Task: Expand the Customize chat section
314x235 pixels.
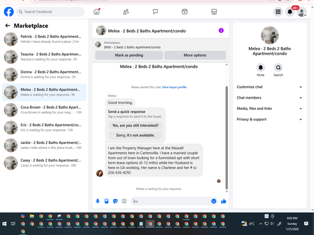Action: click(269, 87)
